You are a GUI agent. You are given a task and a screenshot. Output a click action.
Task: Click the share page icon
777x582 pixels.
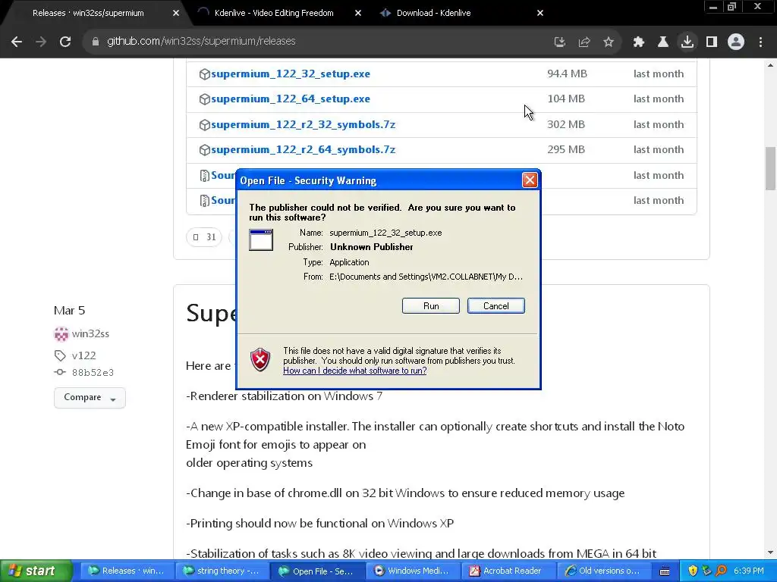[584, 42]
